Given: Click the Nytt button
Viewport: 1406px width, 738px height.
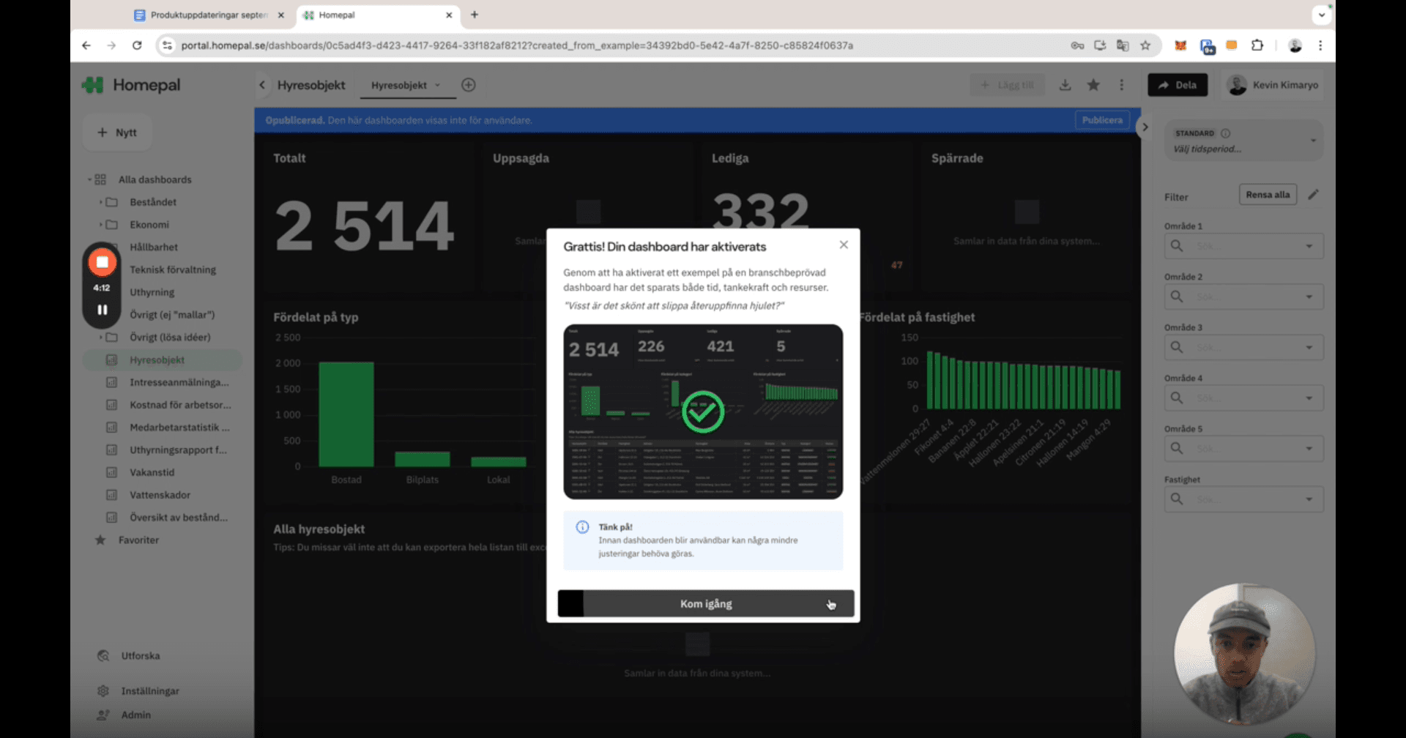Looking at the screenshot, I should [117, 133].
